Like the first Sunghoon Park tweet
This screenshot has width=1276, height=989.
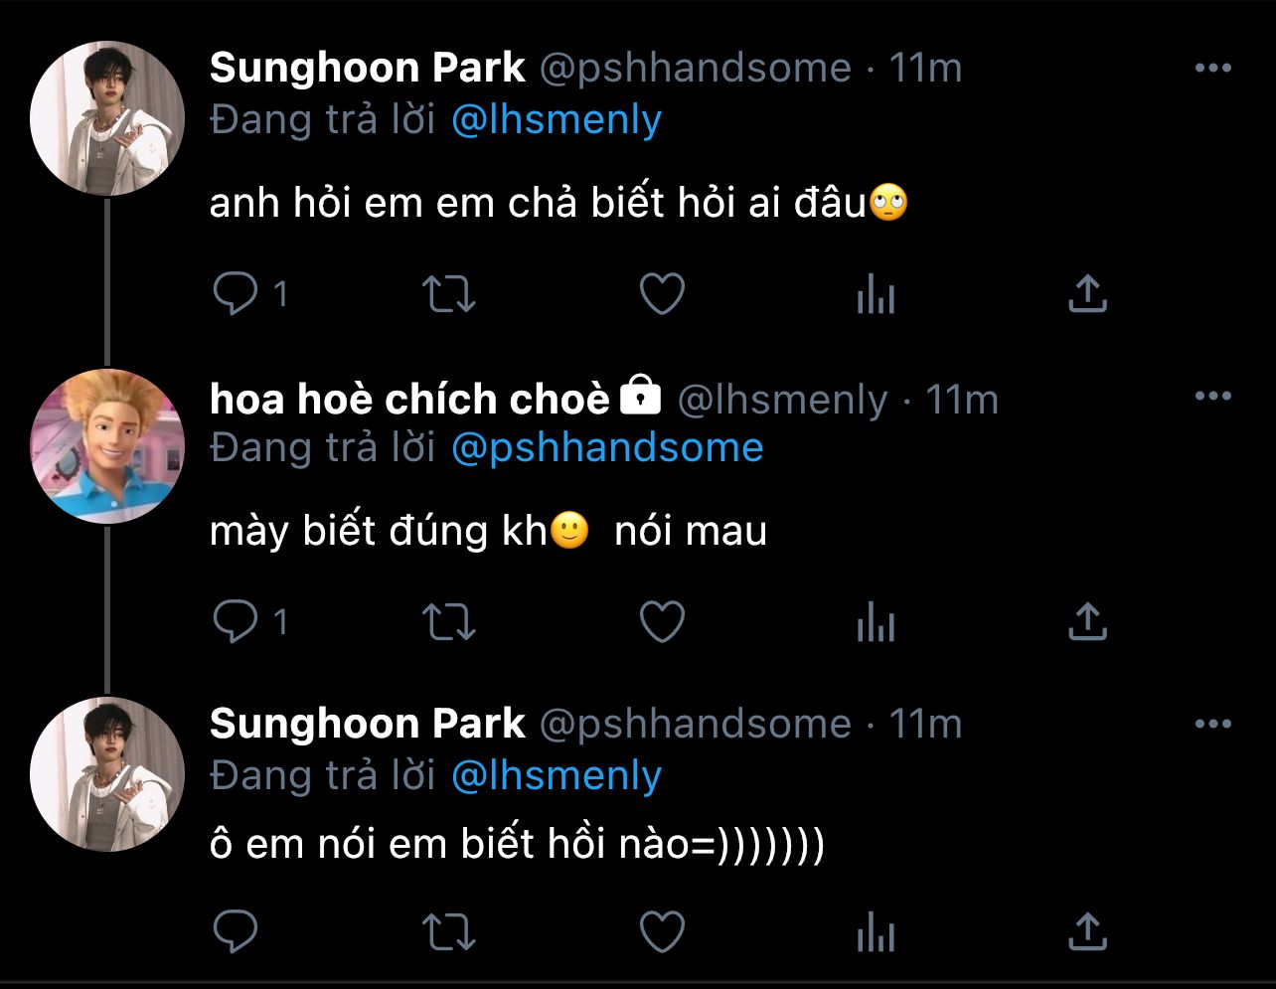click(x=661, y=294)
